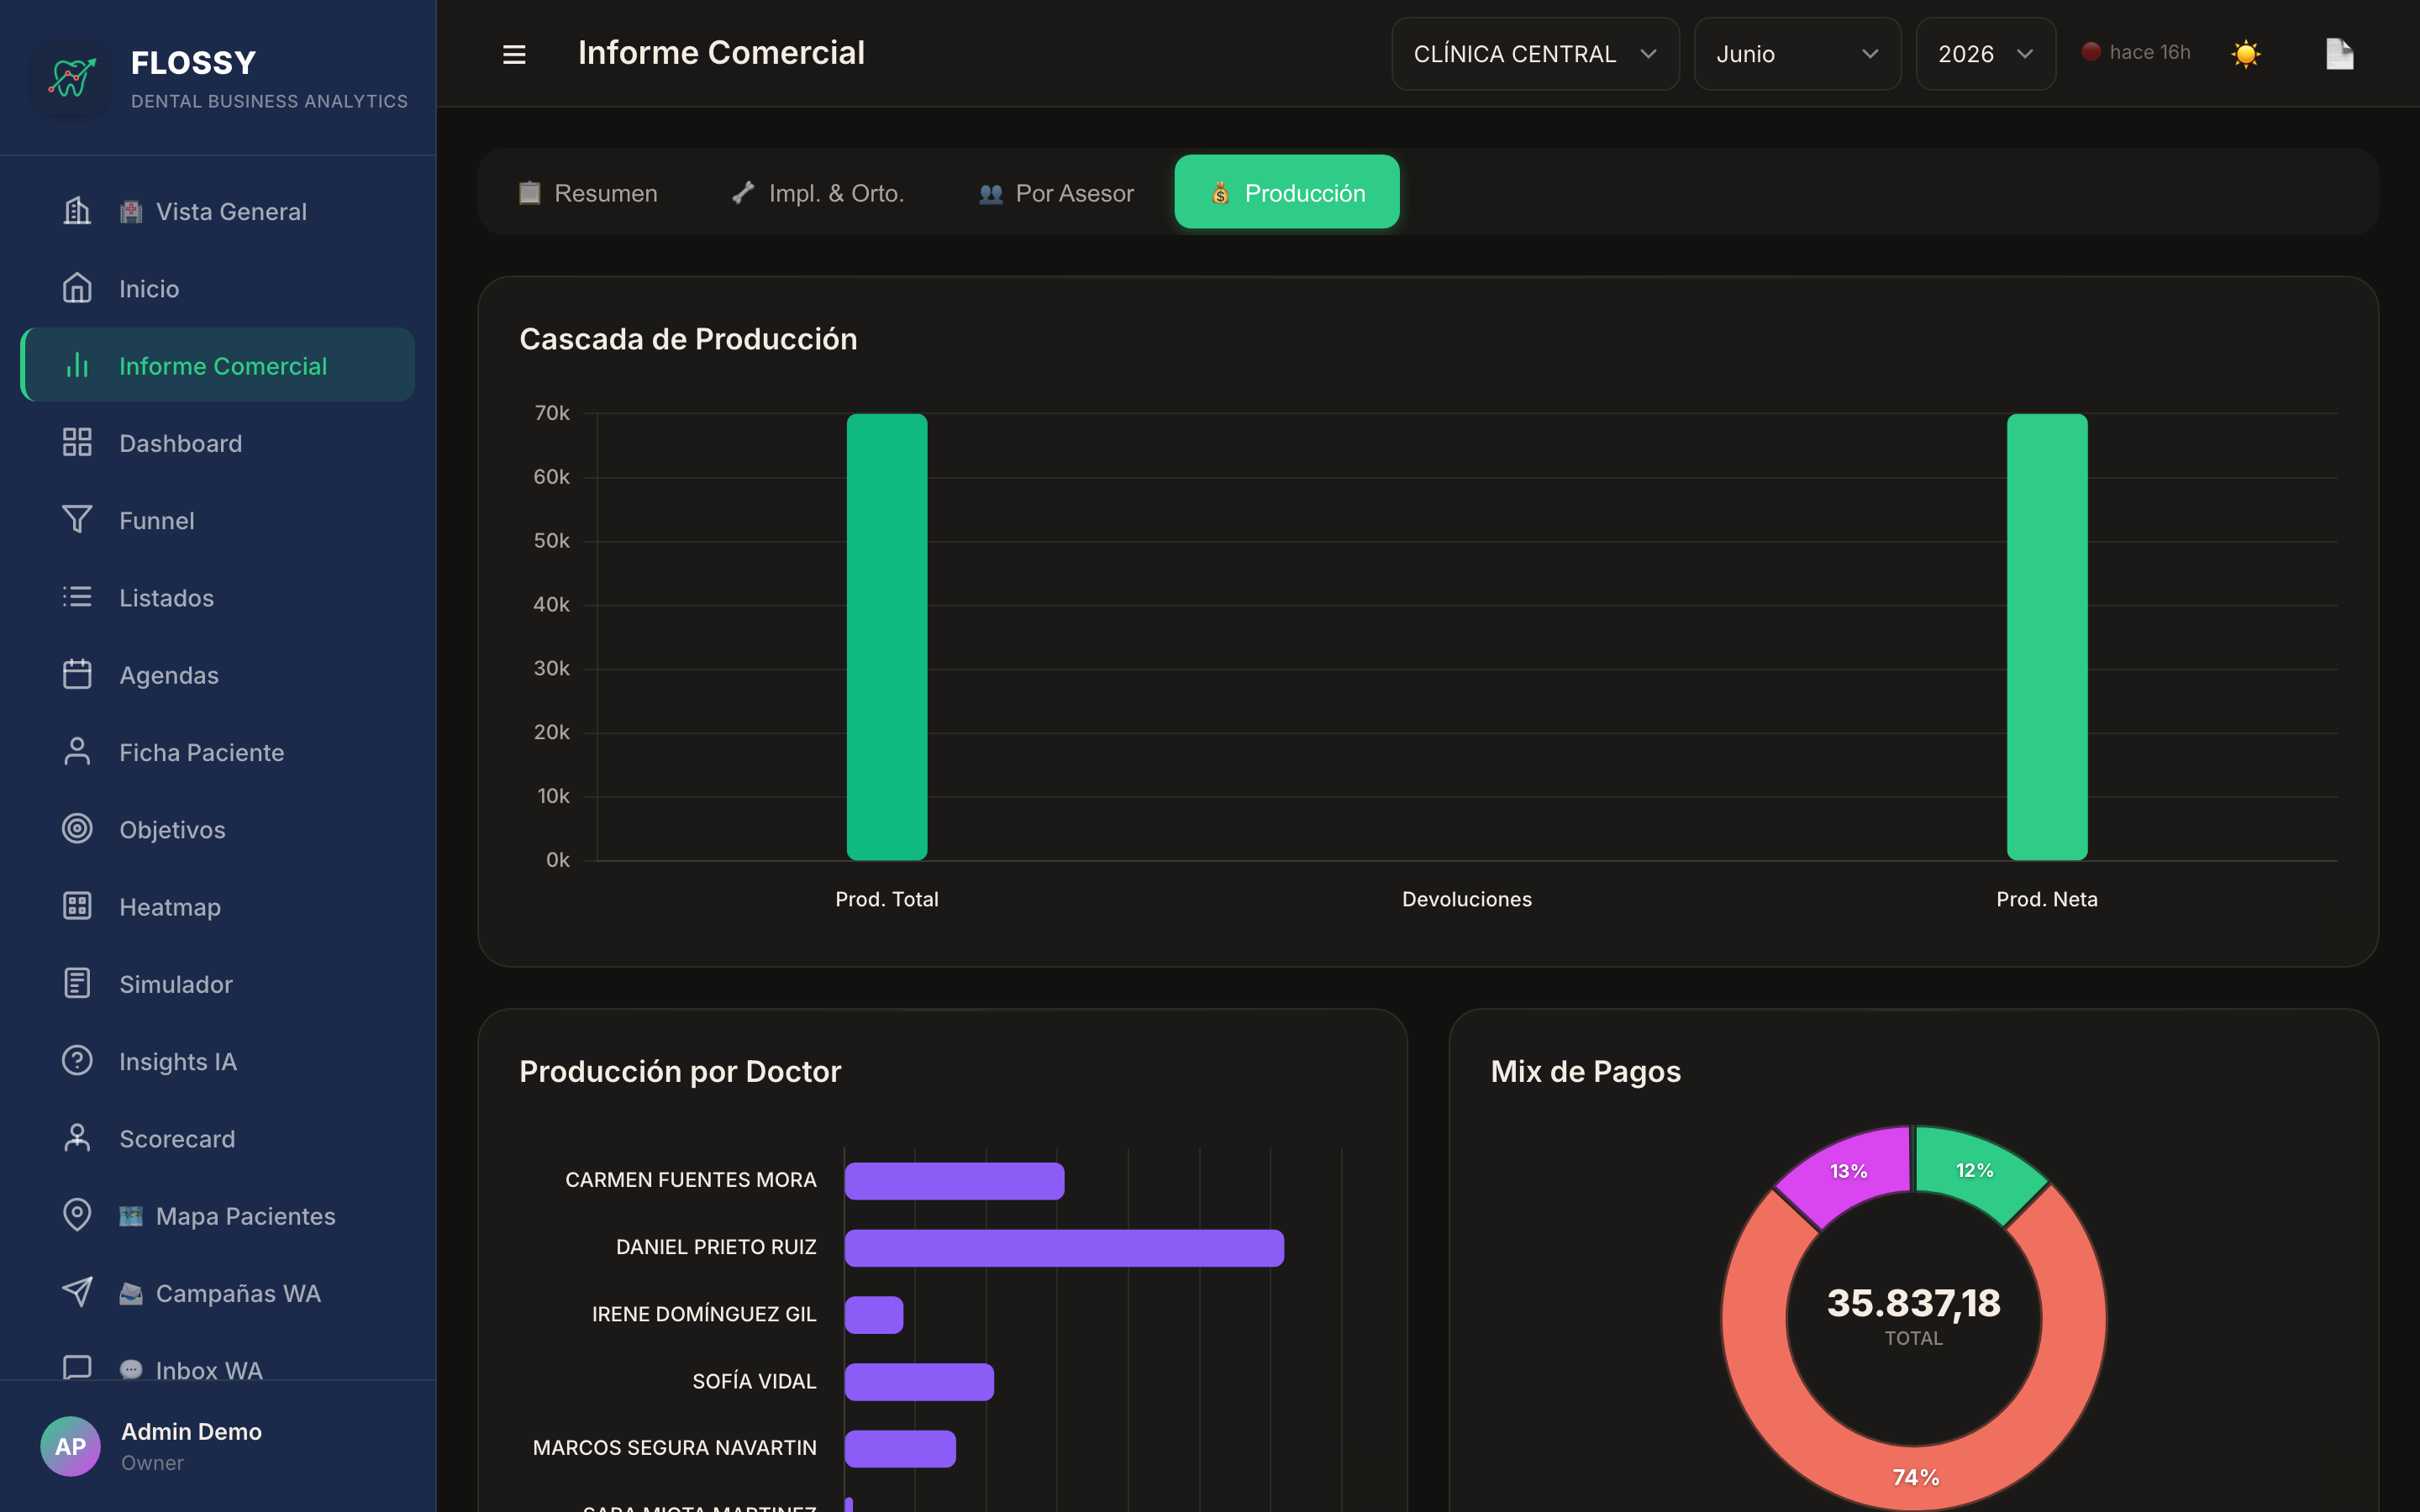2420x1512 pixels.
Task: Open Vista General in sidebar
Action: pyautogui.click(x=218, y=211)
